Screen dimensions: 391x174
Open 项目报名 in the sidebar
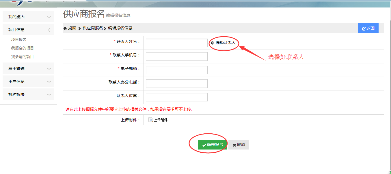pos(19,39)
